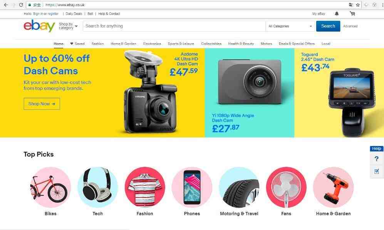Open the Motors navigation tab
The width and height of the screenshot is (384, 230).
click(266, 44)
